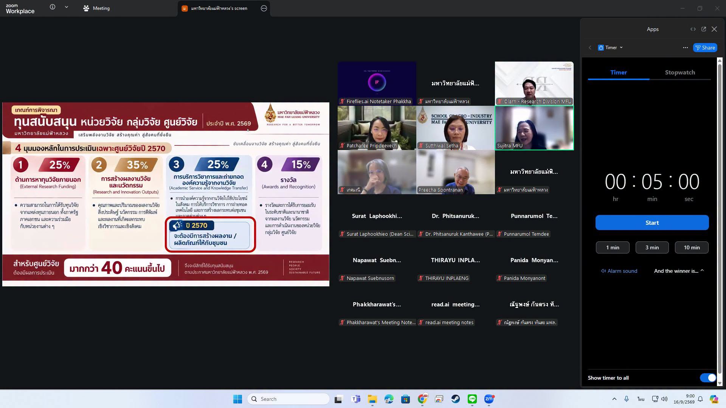This screenshot has height=408, width=726.
Task: Select Olarn - Research Division MFU video tile
Action: [x=534, y=83]
